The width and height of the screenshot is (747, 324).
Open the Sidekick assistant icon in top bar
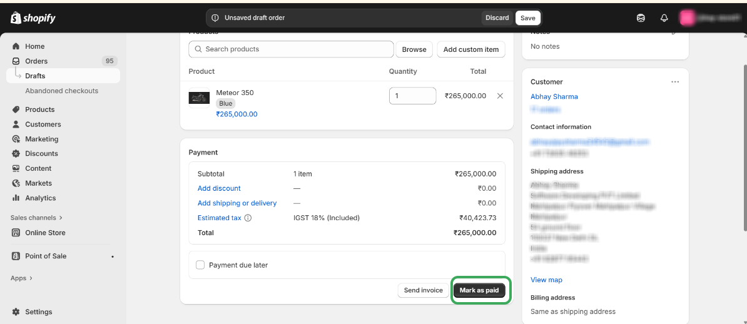[x=641, y=18]
